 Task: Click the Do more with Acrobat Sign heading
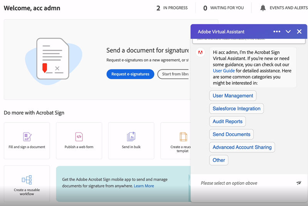click(x=34, y=113)
